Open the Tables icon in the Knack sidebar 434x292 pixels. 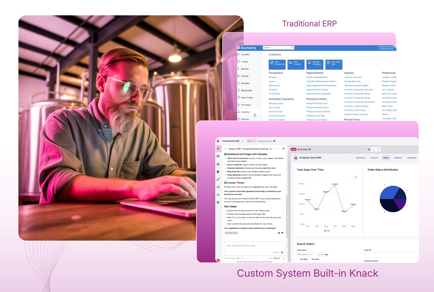point(218,156)
